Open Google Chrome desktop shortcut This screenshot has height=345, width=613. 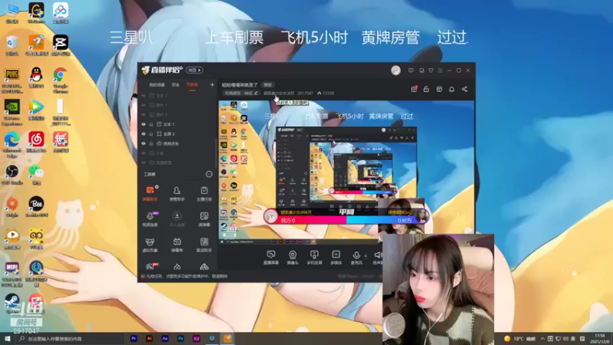click(x=61, y=80)
